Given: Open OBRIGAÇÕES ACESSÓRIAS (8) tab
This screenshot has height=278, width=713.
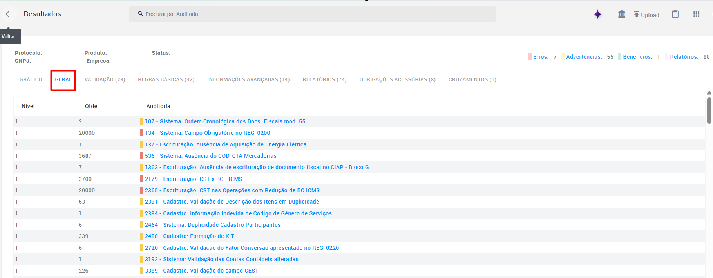Looking at the screenshot, I should pos(397,79).
